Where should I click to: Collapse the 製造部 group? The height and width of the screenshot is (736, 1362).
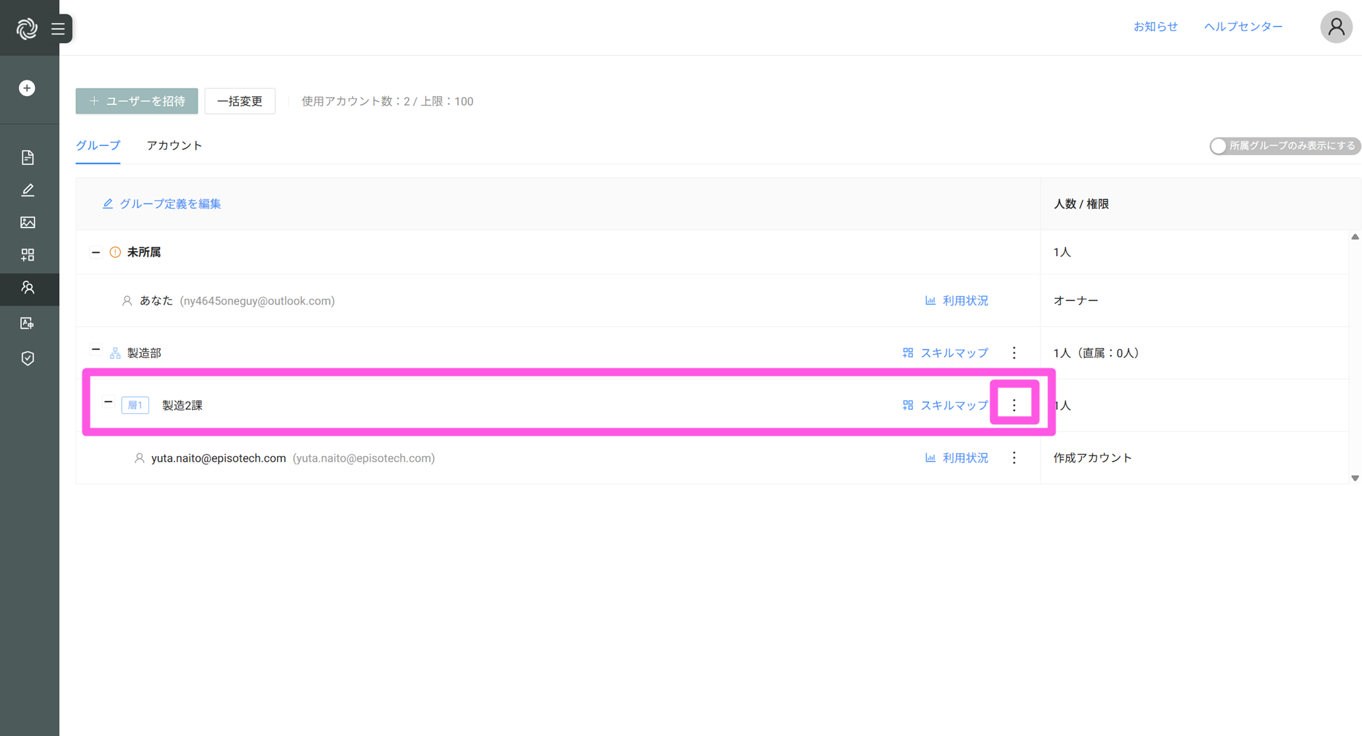coord(95,350)
